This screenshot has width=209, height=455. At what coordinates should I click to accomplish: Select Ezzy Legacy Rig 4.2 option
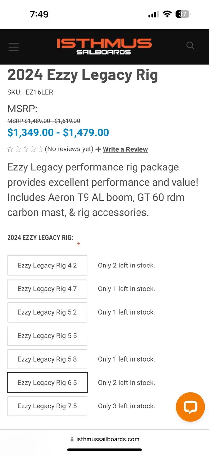[x=47, y=266]
